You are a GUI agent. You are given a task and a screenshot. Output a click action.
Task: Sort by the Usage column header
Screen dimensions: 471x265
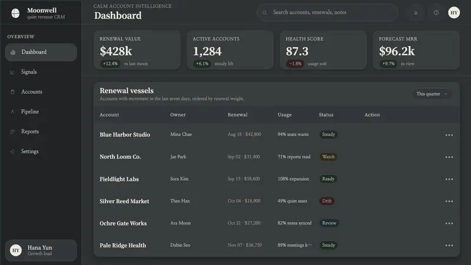click(284, 115)
